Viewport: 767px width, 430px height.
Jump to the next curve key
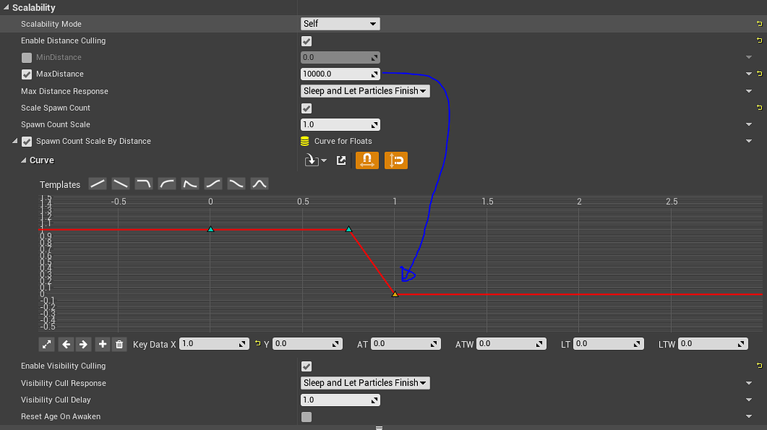(83, 345)
